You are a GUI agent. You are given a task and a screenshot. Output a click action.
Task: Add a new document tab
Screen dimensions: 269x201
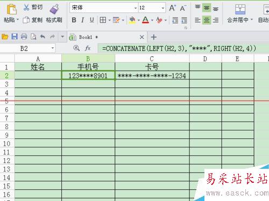click(154, 37)
